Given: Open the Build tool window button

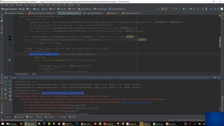Looking at the screenshot, I should coord(39,117).
